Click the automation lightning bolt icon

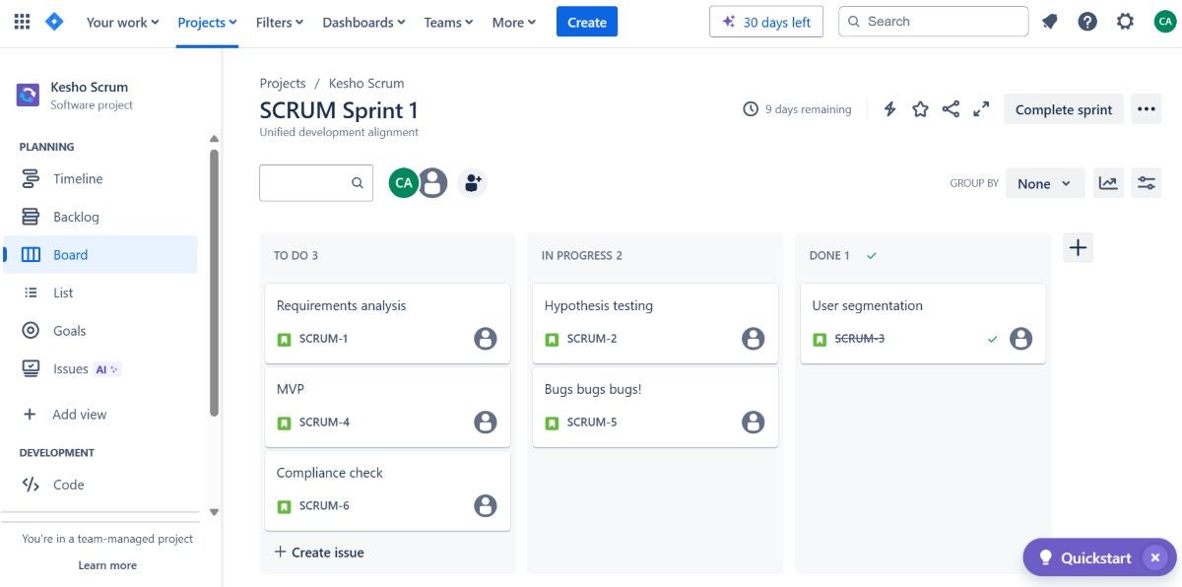click(x=889, y=109)
